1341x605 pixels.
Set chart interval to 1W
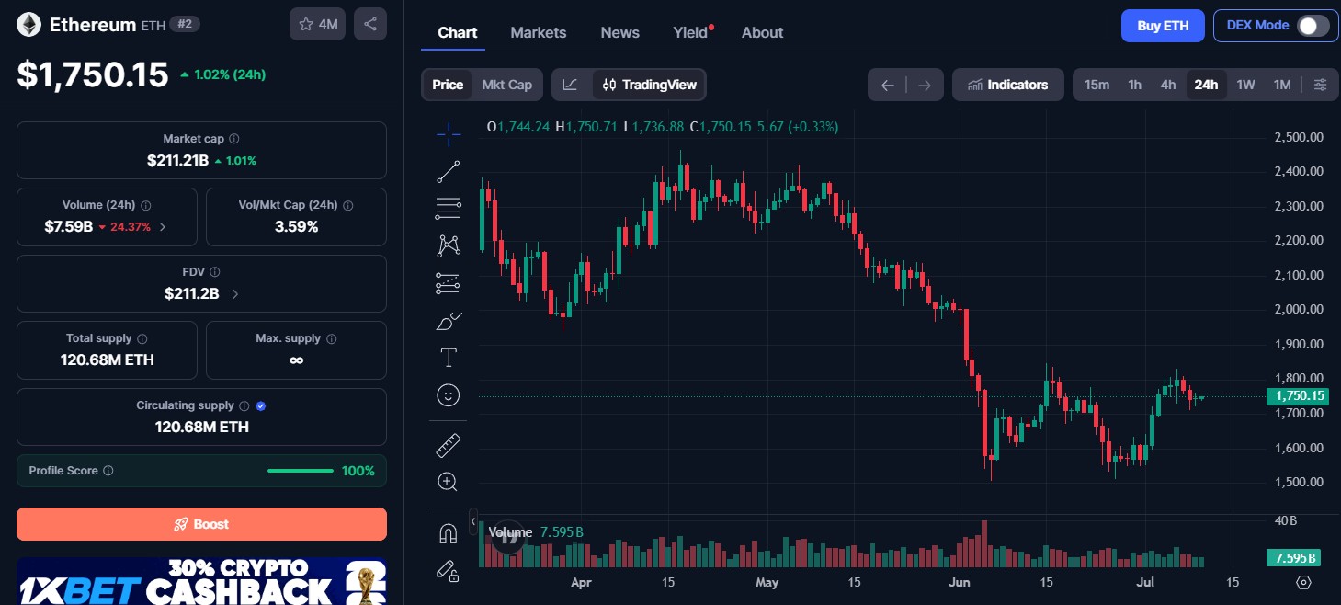(1245, 85)
